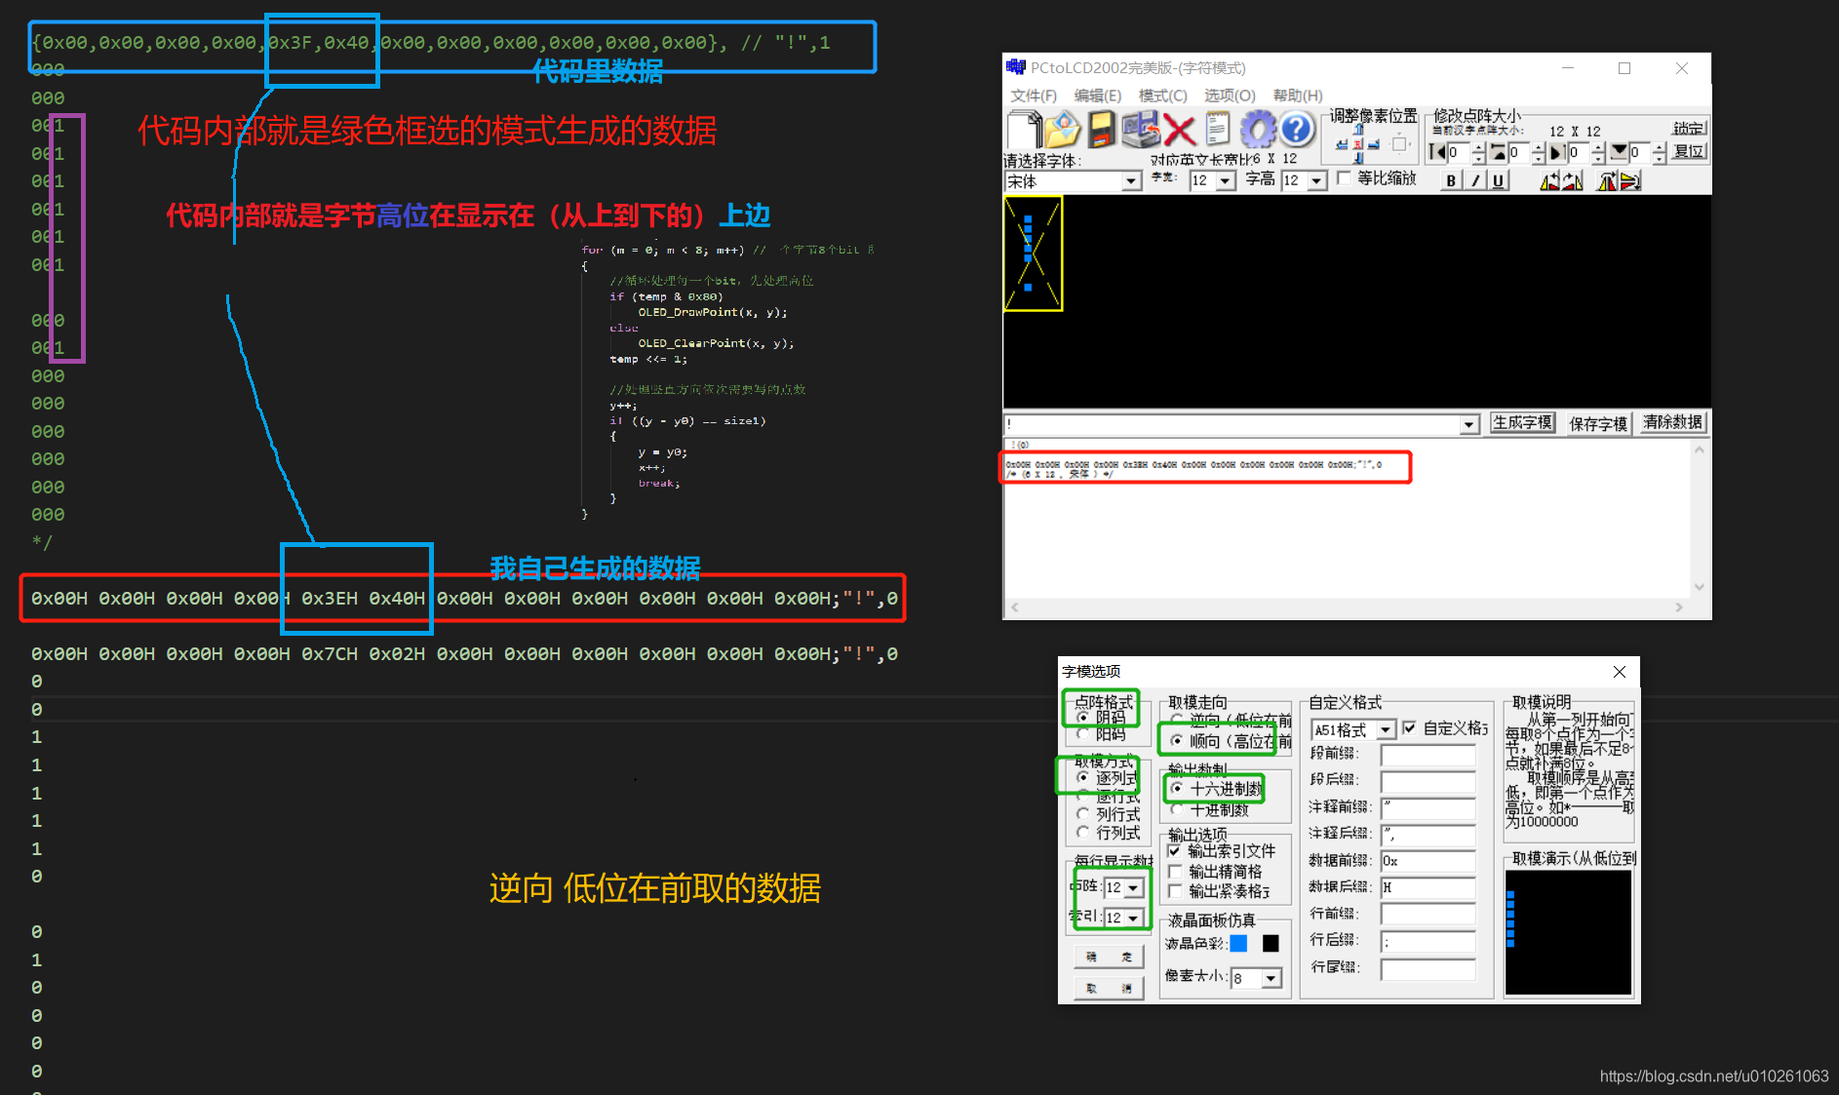Click the new file icon in PCtoLCD2002

point(1024,129)
